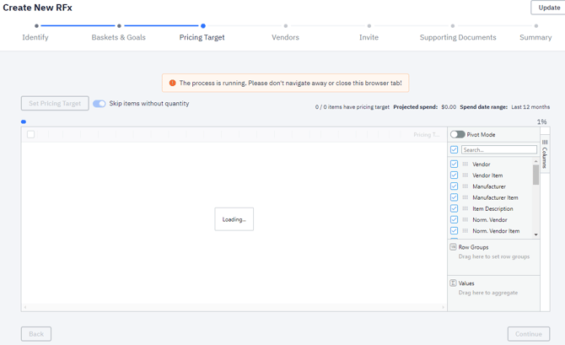Toggle Skip items without quantity switch
Viewport: 565px width, 345px height.
(x=100, y=104)
